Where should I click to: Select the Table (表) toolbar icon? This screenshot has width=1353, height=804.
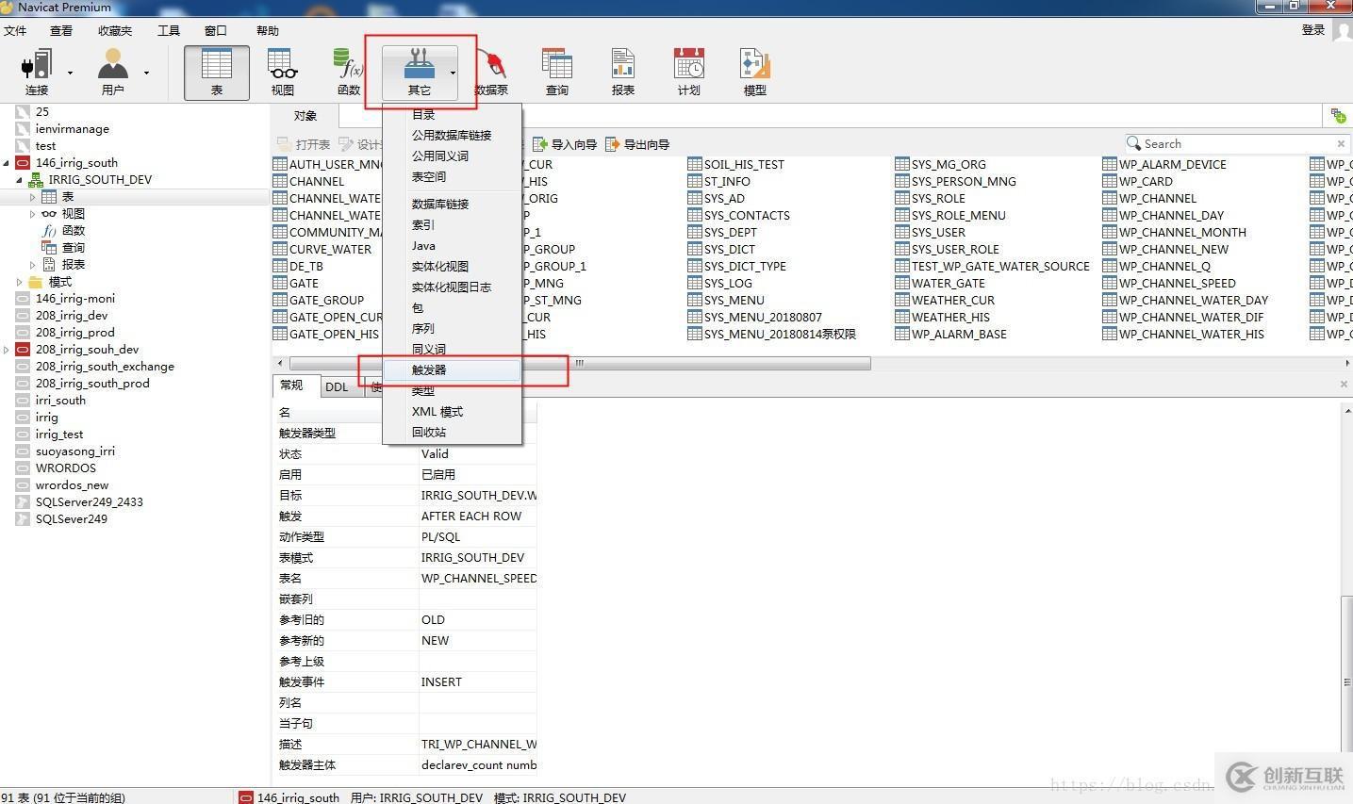point(217,73)
